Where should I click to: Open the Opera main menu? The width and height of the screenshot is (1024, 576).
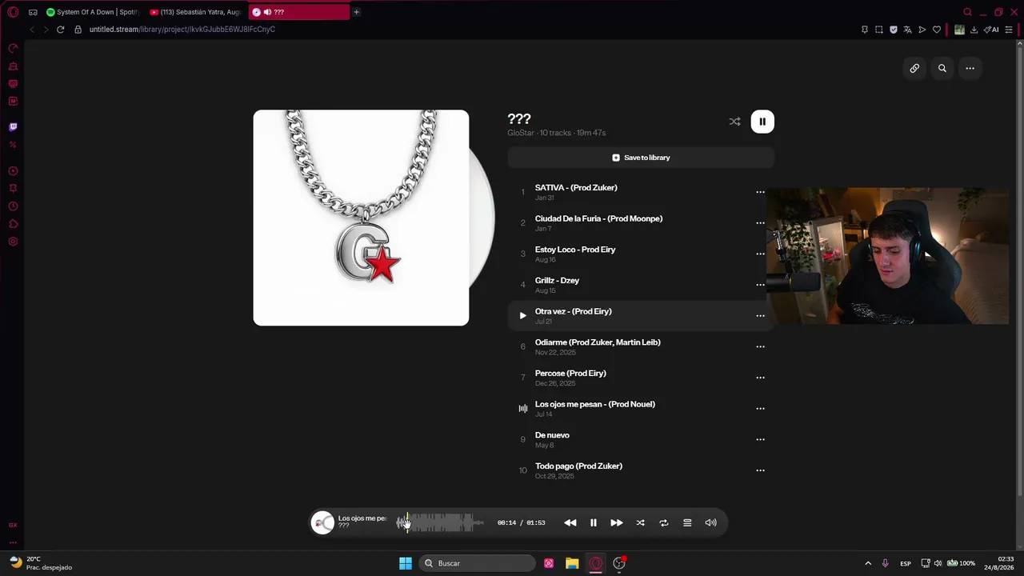(x=13, y=12)
